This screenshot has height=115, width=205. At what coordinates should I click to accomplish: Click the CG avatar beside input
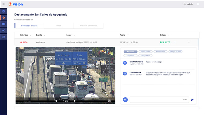(125, 100)
